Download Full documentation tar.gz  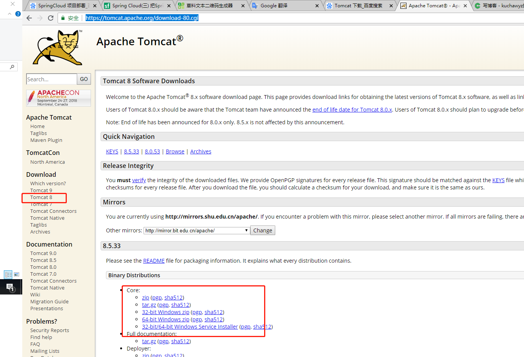149,341
